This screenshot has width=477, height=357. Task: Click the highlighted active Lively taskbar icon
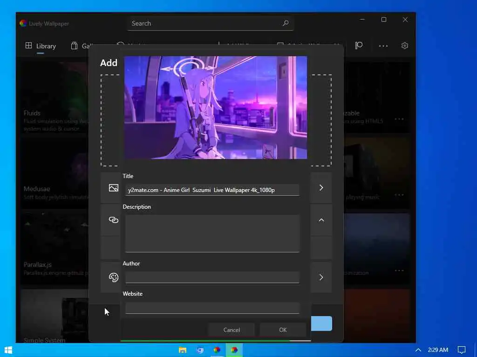coord(234,350)
